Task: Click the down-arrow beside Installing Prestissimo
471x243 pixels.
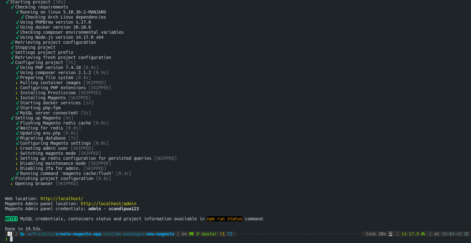Action: coord(16,93)
